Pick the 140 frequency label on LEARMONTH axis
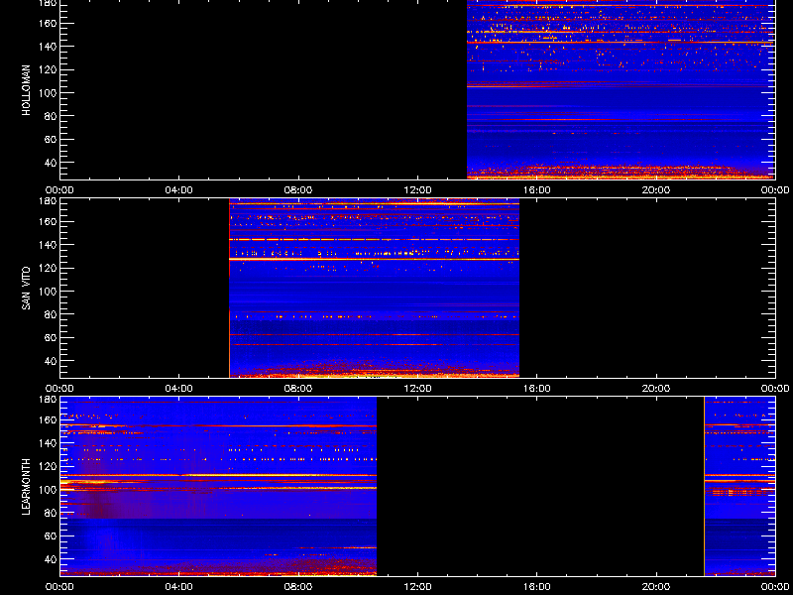Screen dimensions: 793x595 coord(48,443)
